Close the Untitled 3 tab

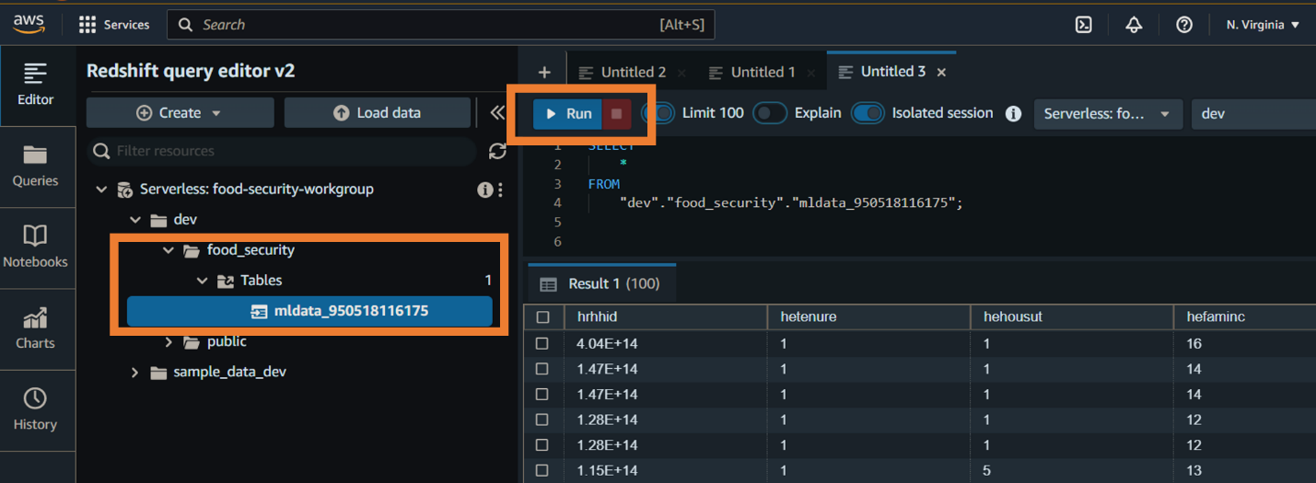click(x=941, y=72)
